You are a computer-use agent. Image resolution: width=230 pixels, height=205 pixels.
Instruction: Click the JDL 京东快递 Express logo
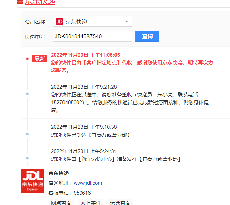coord(32,181)
